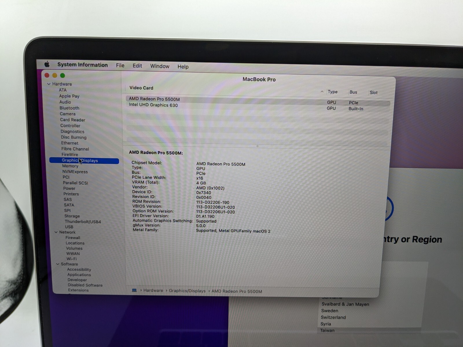The width and height of the screenshot is (463, 347).
Task: Select Locations under Network
Action: tap(75, 243)
